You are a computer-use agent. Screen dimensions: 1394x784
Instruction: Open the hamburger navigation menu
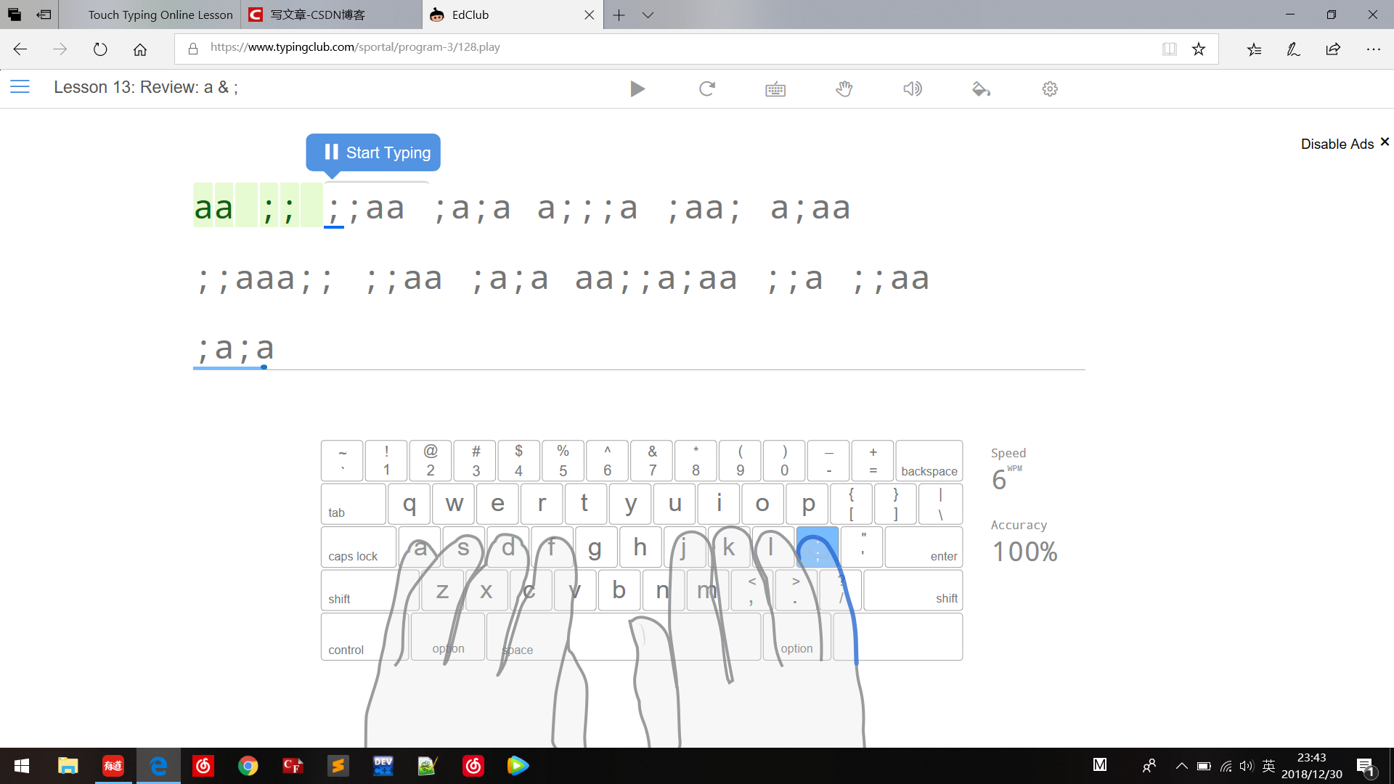click(x=20, y=86)
